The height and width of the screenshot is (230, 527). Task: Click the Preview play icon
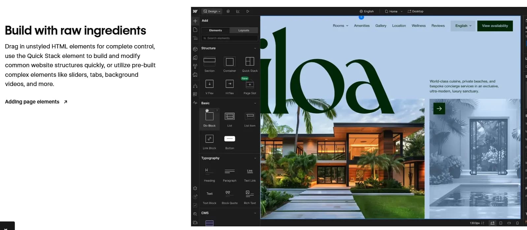pos(248,11)
